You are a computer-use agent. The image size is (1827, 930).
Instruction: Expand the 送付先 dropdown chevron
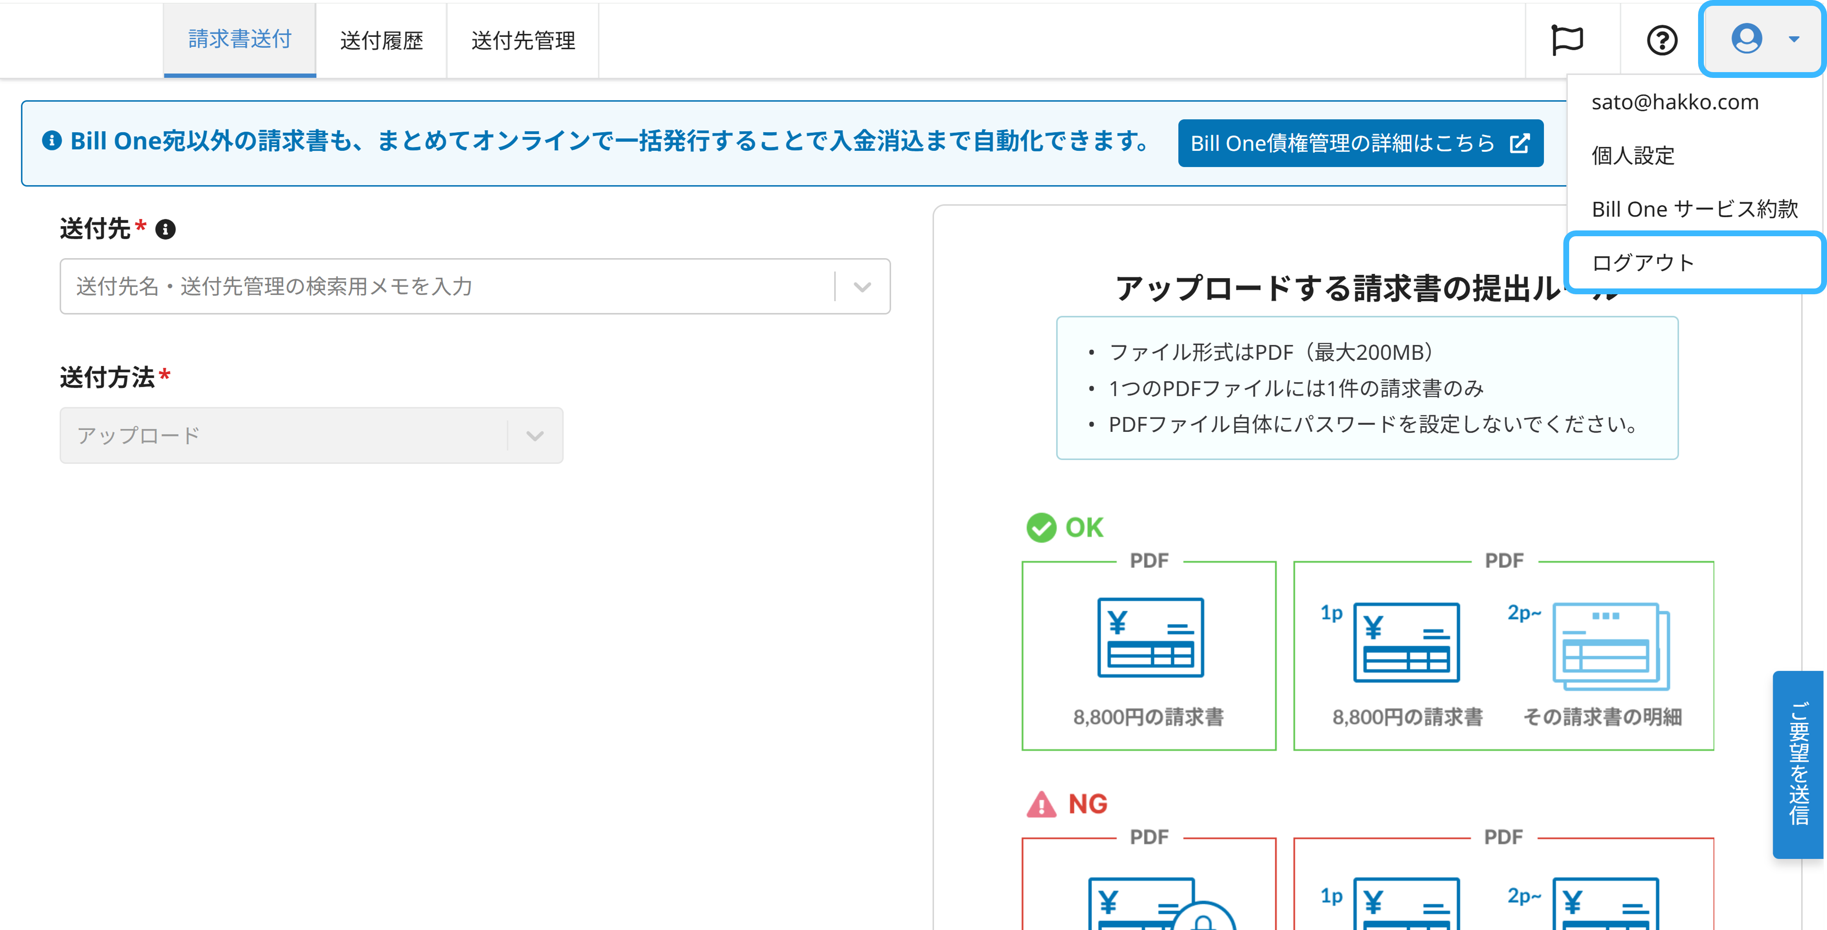click(862, 287)
